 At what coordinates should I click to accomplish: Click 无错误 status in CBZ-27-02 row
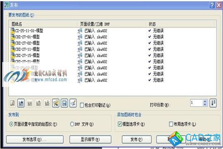tap(158, 43)
